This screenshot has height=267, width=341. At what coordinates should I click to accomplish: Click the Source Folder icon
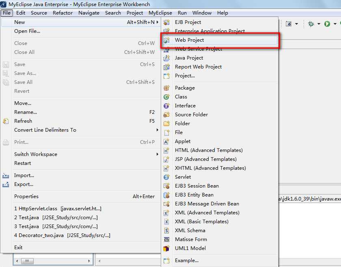pos(166,115)
